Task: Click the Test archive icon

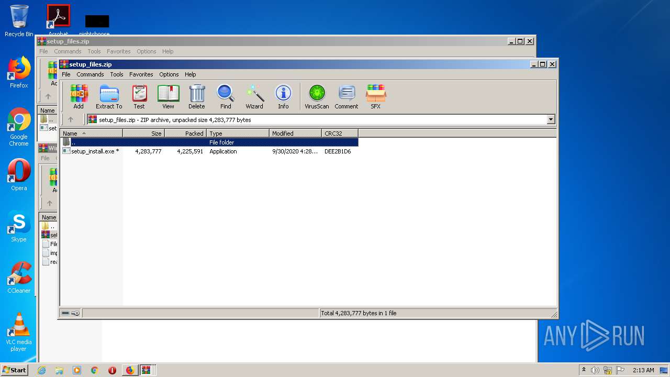Action: coord(139,97)
